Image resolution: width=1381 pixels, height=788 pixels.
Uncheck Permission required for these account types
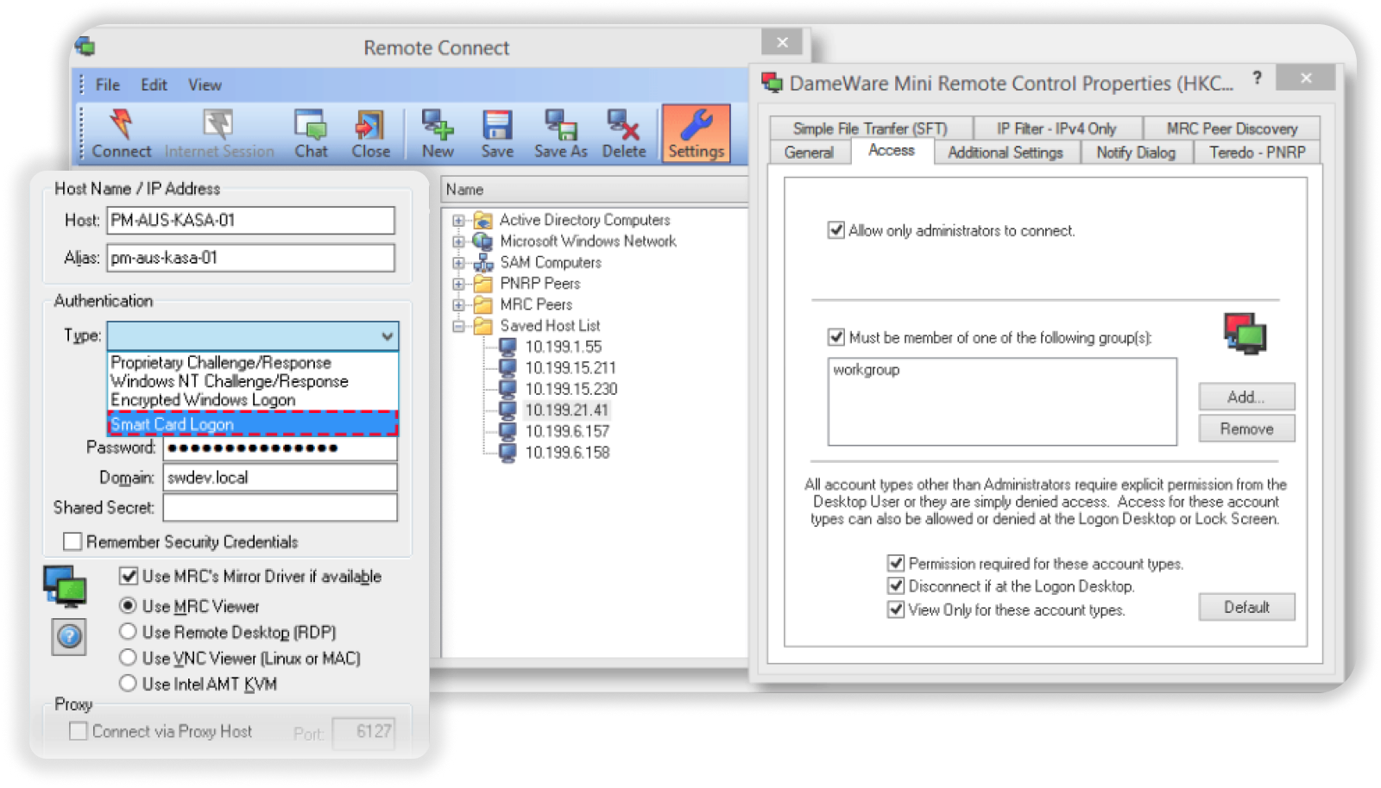(896, 563)
